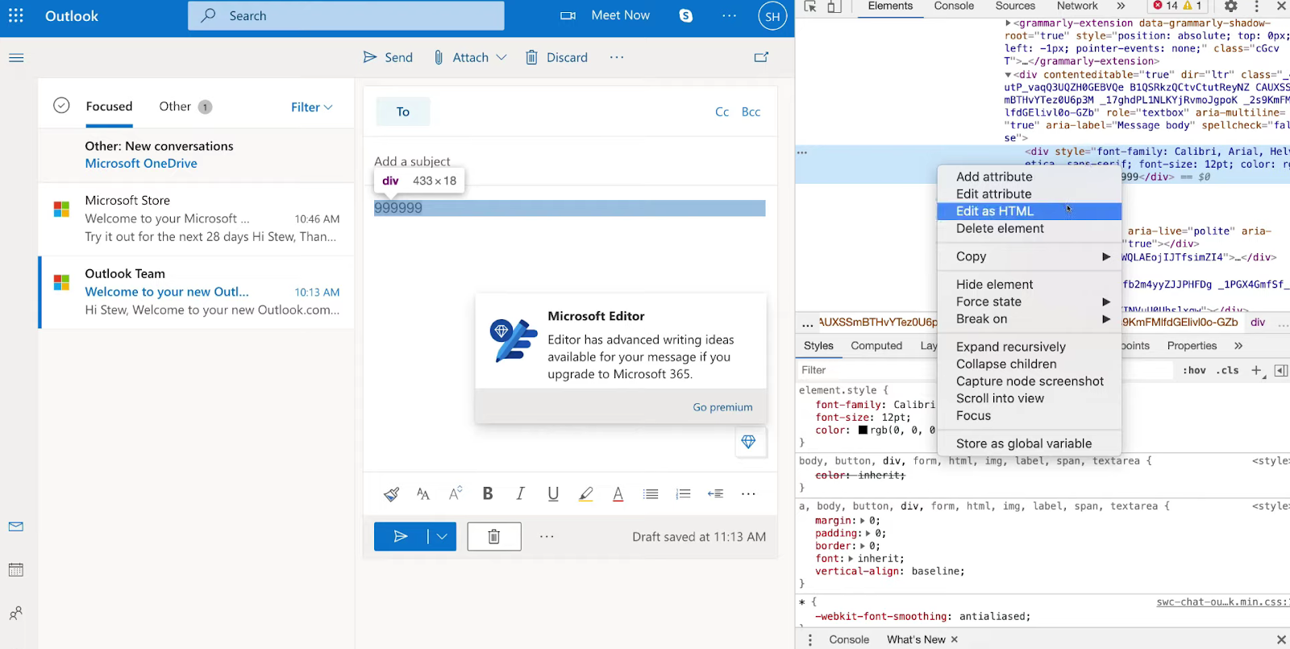
Task: Show the Bcc field
Action: point(751,112)
